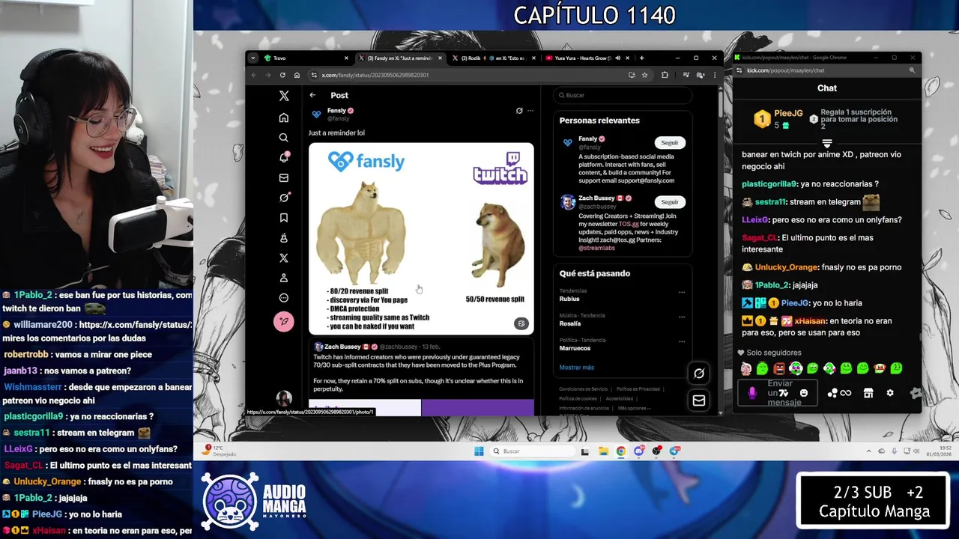Image resolution: width=959 pixels, height=539 pixels.
Task: Open Chrome from the Windows taskbar
Action: (621, 451)
